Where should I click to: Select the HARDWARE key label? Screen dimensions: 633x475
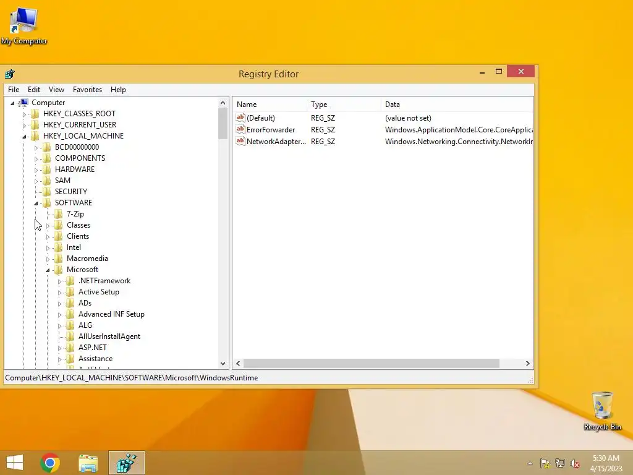[75, 169]
